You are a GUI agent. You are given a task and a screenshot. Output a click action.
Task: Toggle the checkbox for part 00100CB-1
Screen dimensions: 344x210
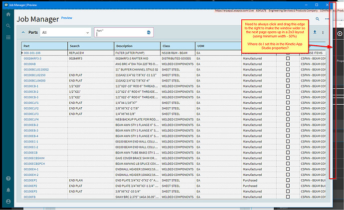click(x=288, y=86)
